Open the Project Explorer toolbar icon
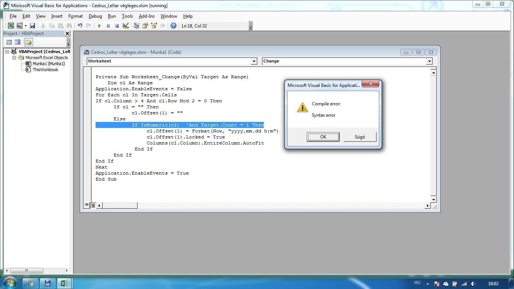The width and height of the screenshot is (514, 289). pos(137,26)
